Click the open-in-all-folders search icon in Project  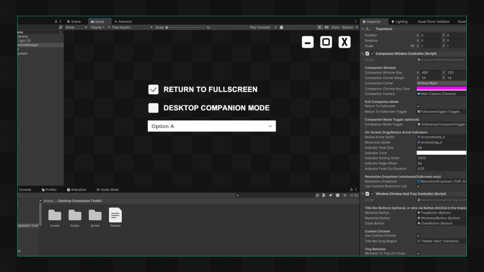[317, 195]
